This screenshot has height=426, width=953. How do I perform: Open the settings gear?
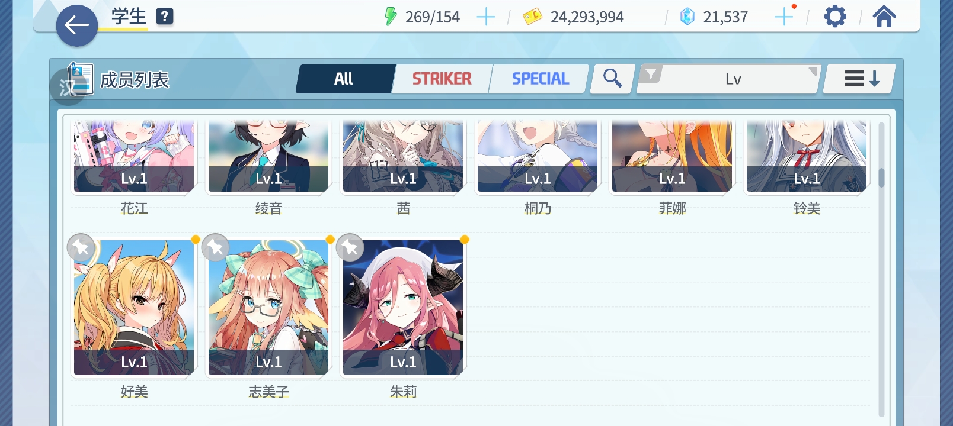pos(835,17)
